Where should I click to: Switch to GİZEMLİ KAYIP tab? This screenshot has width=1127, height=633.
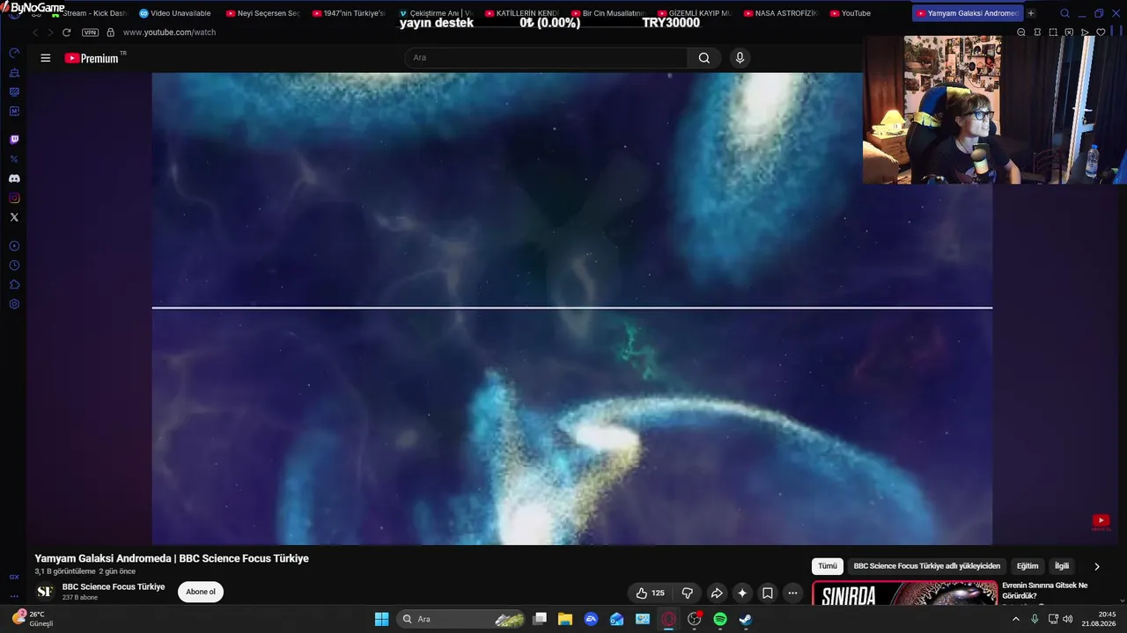(x=693, y=13)
